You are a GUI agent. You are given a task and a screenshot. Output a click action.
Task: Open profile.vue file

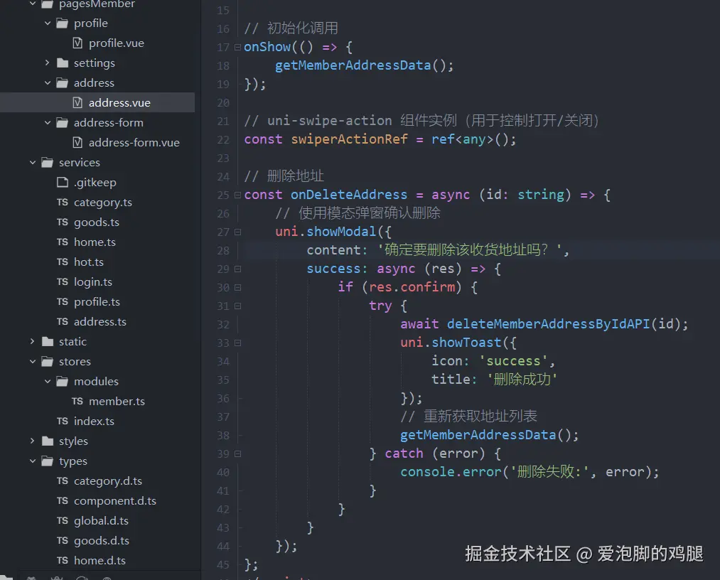[x=116, y=43]
